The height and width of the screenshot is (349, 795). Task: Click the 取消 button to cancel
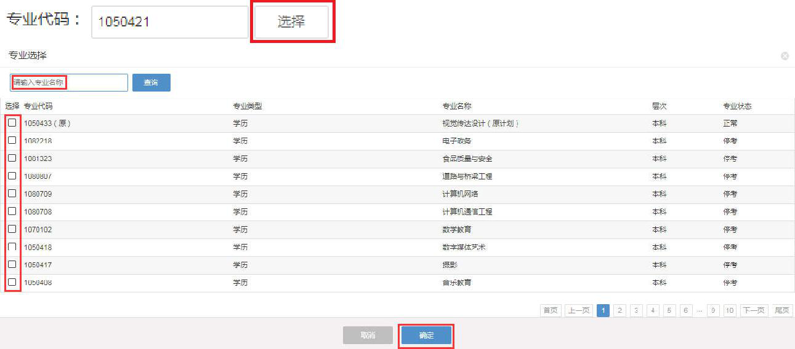tap(368, 335)
